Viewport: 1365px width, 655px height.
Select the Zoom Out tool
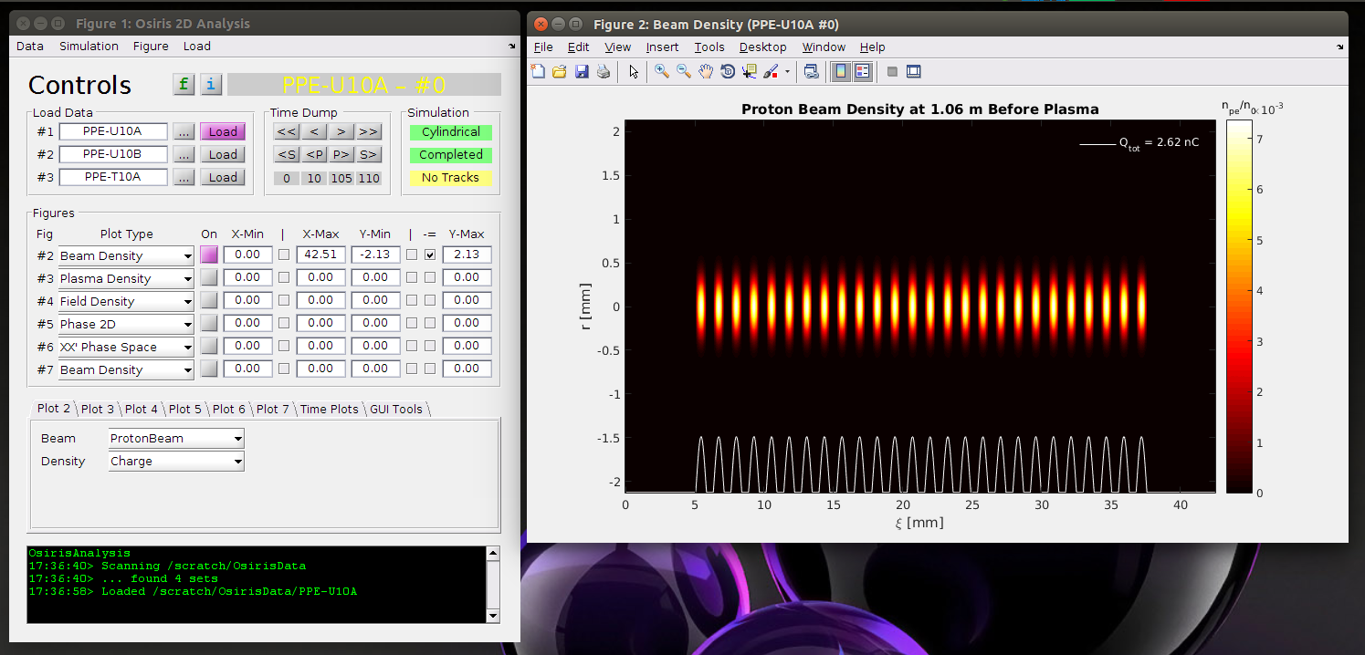(684, 71)
